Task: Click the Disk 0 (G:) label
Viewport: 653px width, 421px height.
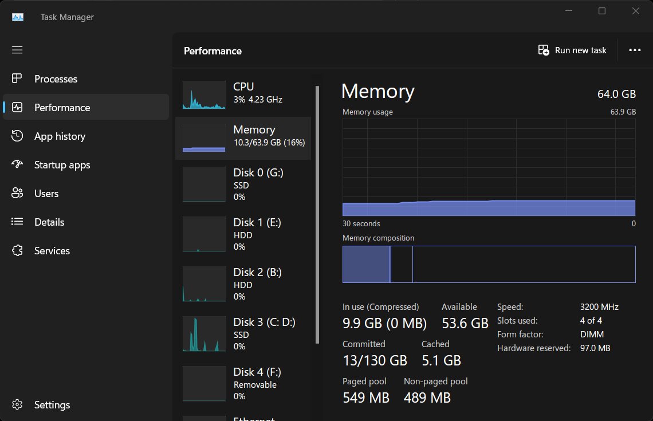Action: point(258,172)
